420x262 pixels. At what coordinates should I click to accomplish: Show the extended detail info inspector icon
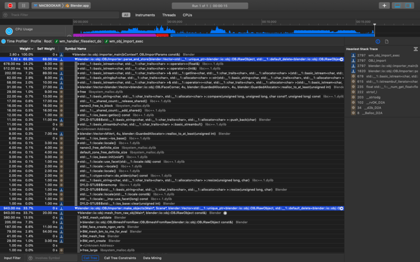click(377, 41)
